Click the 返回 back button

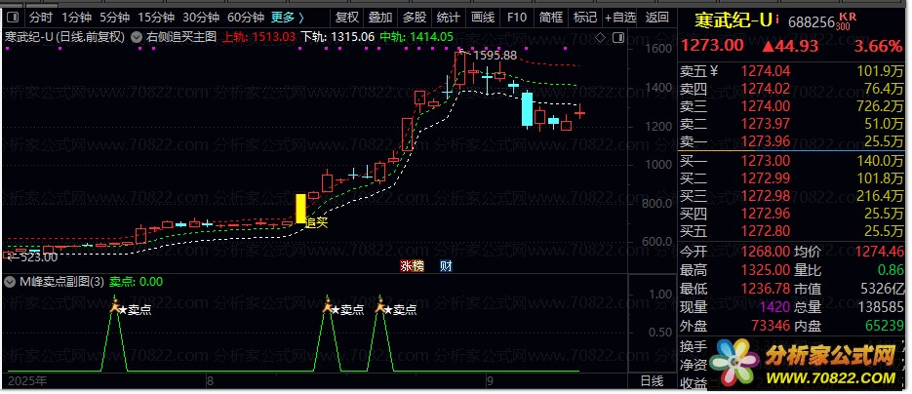(x=657, y=18)
